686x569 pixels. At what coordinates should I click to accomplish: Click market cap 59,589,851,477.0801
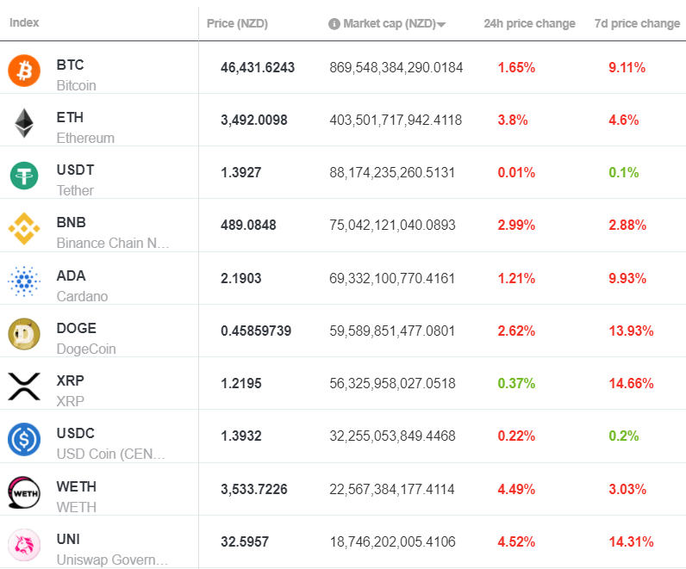pyautogui.click(x=392, y=331)
